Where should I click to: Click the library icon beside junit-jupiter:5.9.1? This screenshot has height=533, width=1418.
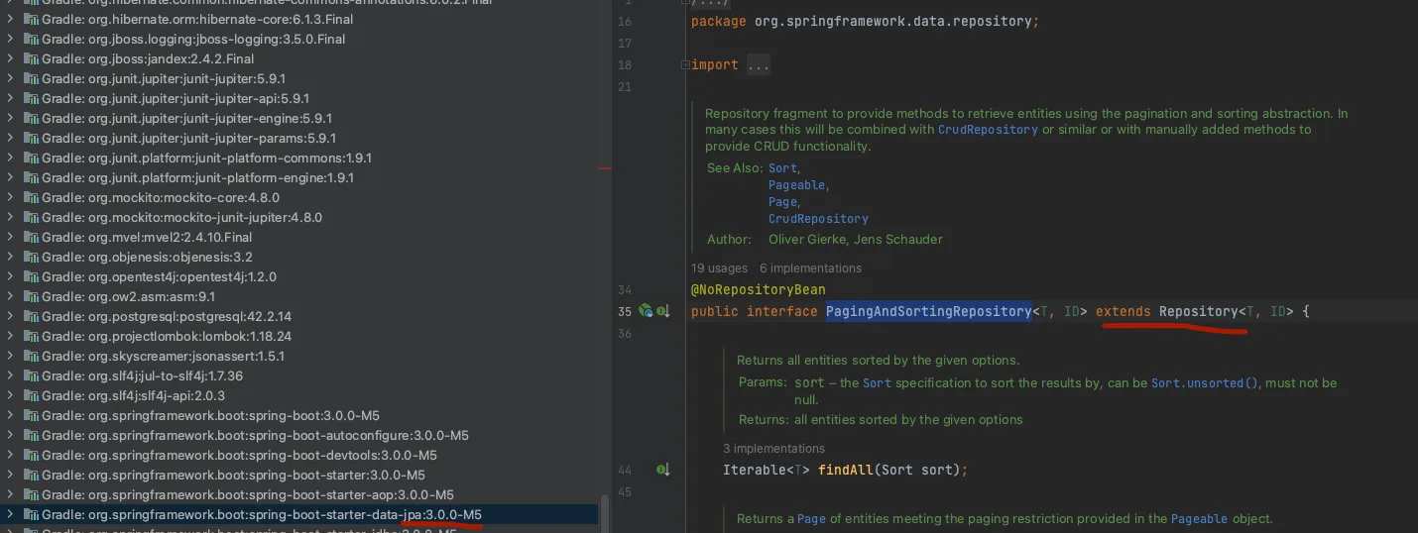click(x=31, y=78)
